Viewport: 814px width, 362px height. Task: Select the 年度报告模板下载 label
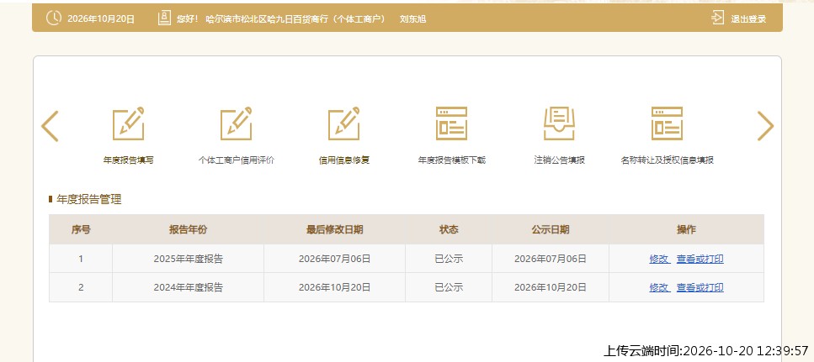click(452, 160)
